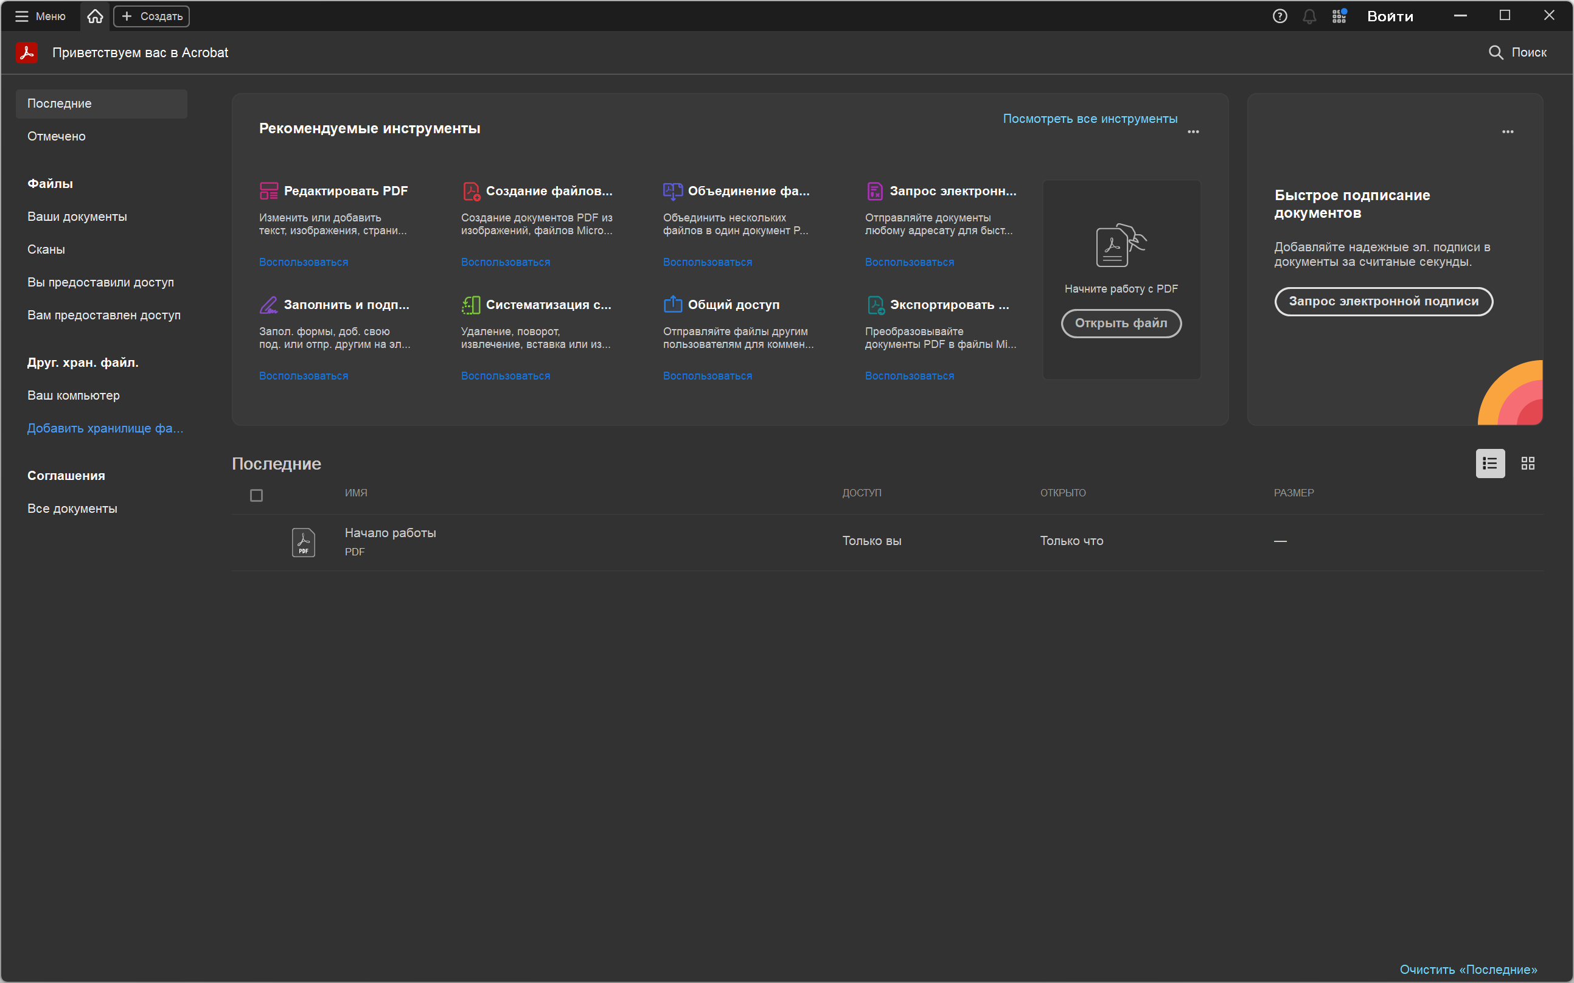Click the Посмотреть все инструменты link
The height and width of the screenshot is (983, 1574).
pos(1090,119)
